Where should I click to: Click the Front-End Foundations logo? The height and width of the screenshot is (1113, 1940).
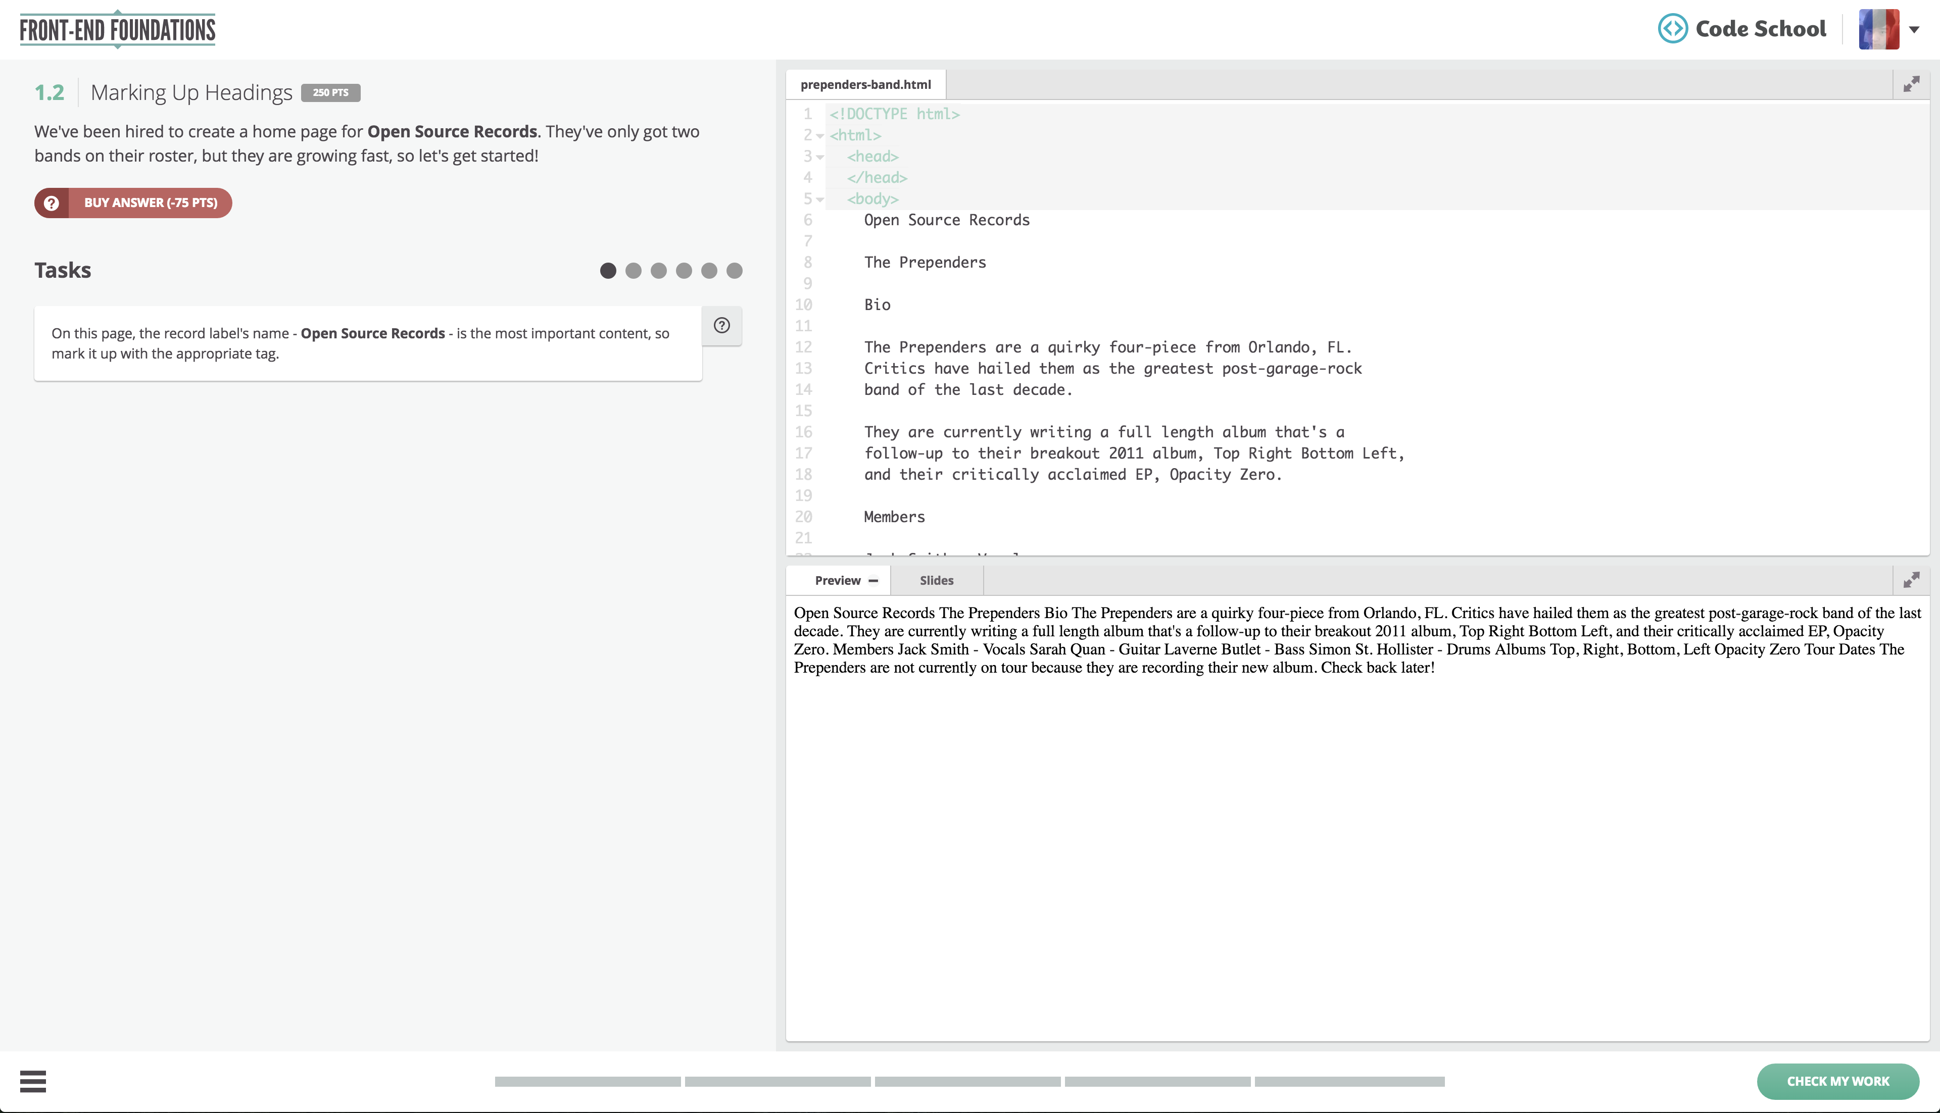(117, 30)
